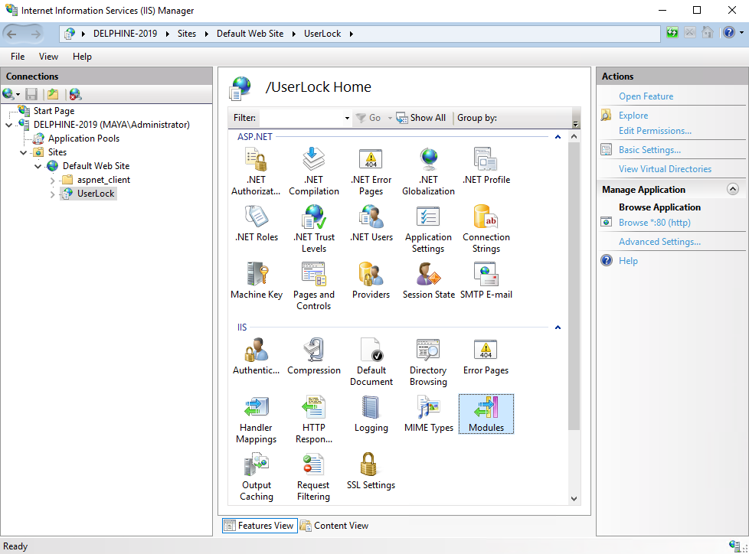This screenshot has width=749, height=554.
Task: Click Browse *:80 (http) link
Action: (x=654, y=223)
